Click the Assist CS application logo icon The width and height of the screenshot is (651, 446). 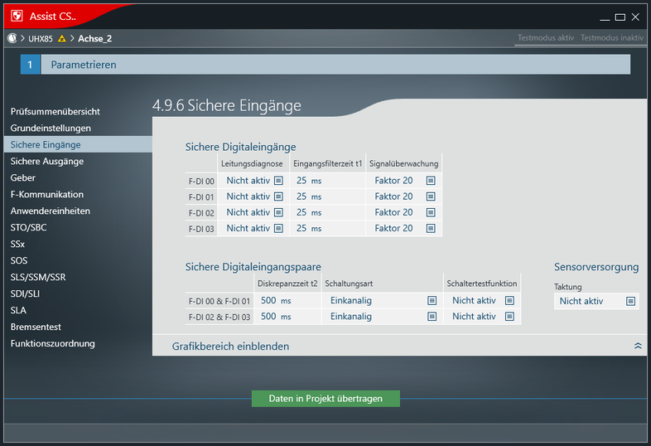click(14, 17)
